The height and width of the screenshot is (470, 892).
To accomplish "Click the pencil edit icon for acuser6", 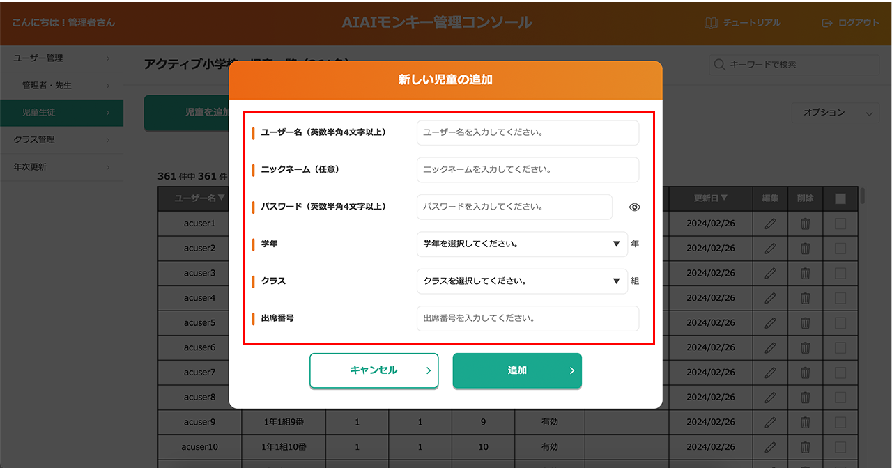I will point(770,347).
